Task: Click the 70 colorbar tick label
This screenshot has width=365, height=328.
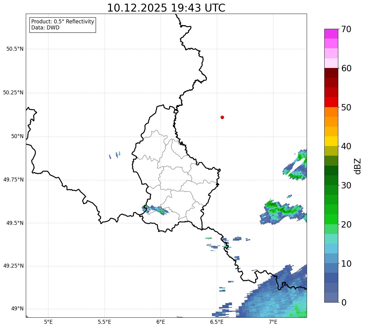Action: point(346,29)
